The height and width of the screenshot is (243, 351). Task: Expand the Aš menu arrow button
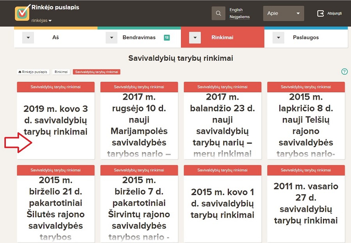[28, 37]
